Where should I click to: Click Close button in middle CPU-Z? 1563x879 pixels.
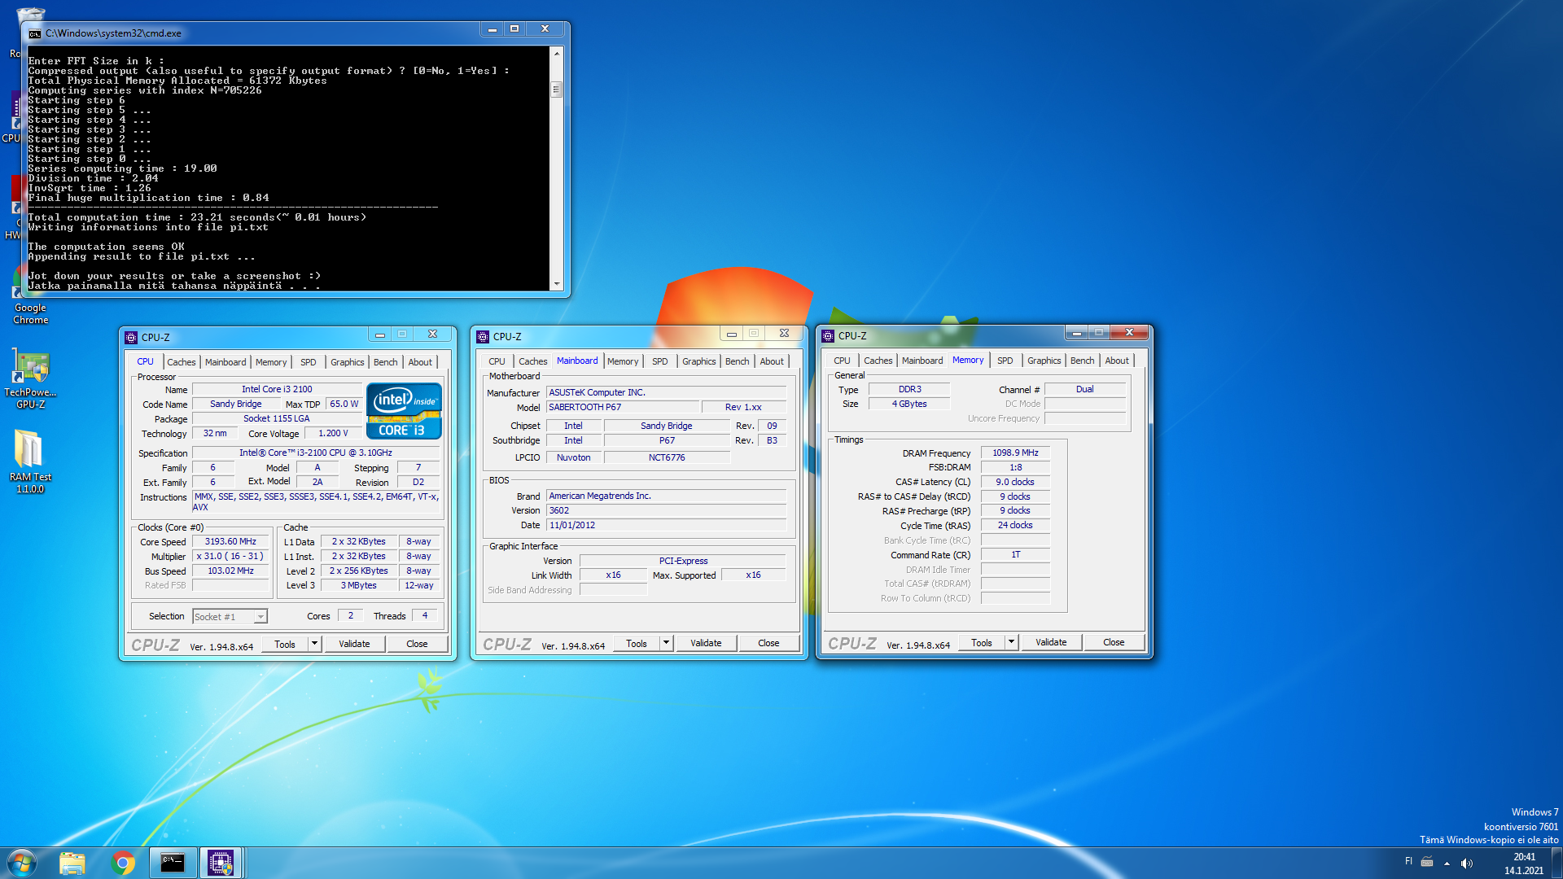click(768, 643)
